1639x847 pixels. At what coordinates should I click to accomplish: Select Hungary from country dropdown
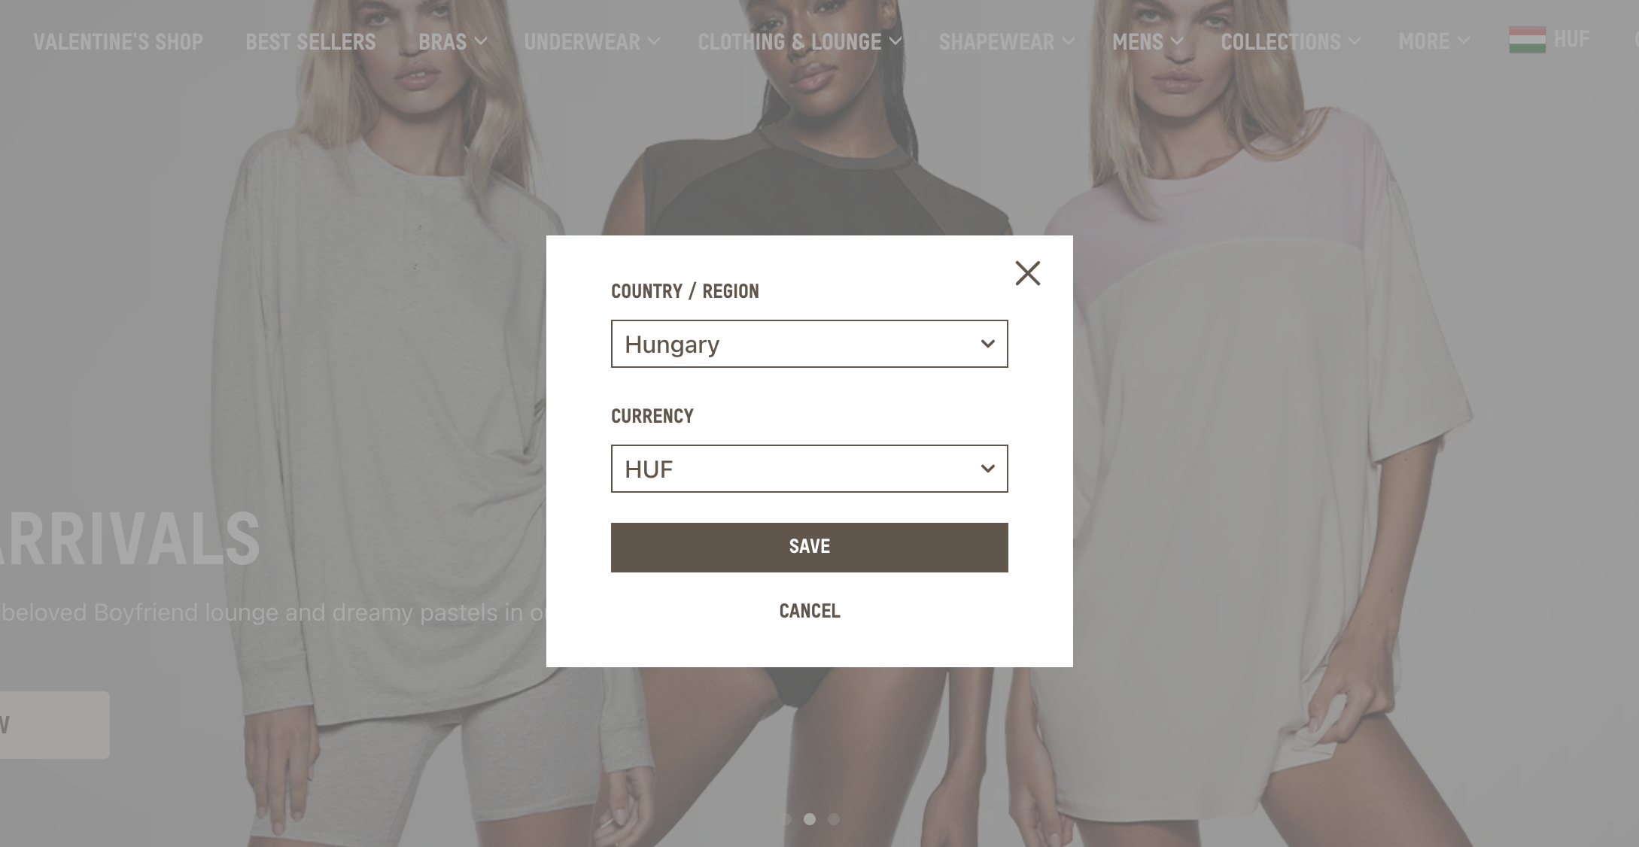(x=809, y=344)
